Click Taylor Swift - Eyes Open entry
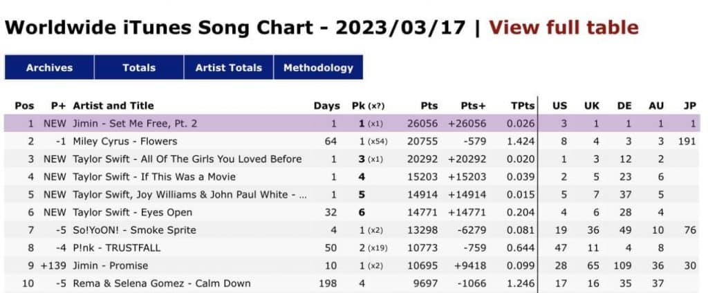The height and width of the screenshot is (293, 708). (132, 212)
